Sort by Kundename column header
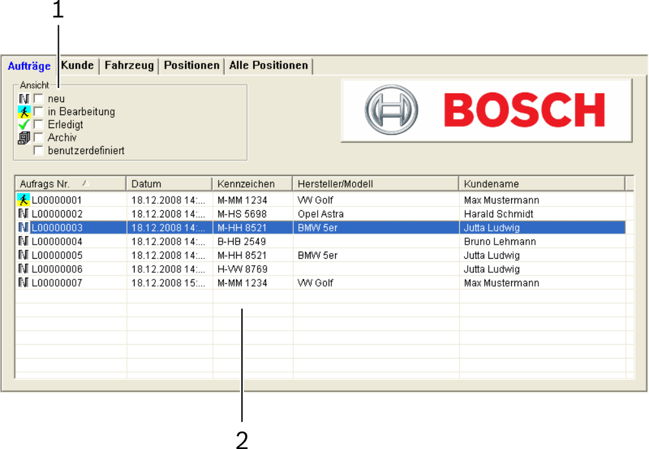 542,184
